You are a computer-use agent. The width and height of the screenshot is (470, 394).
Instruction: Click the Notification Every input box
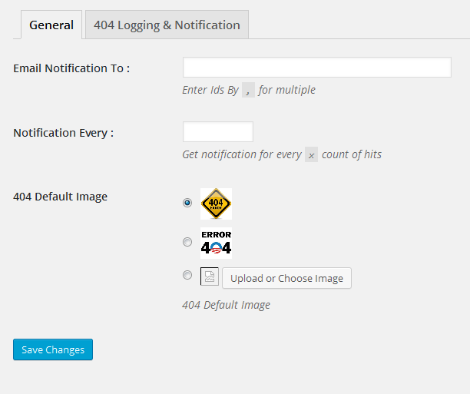218,131
